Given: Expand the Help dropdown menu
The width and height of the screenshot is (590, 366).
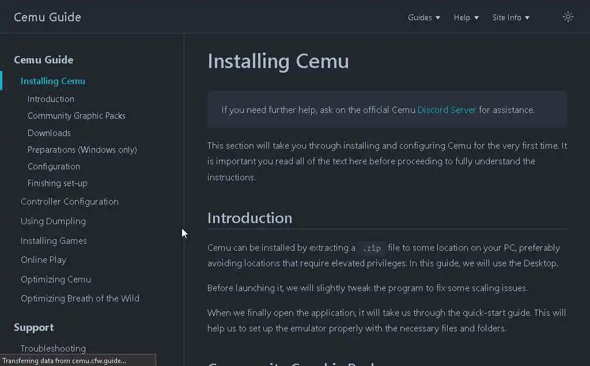Looking at the screenshot, I should click(x=466, y=18).
